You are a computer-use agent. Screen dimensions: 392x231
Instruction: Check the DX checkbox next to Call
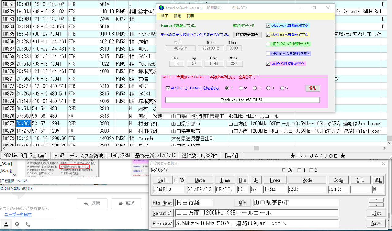point(175,180)
